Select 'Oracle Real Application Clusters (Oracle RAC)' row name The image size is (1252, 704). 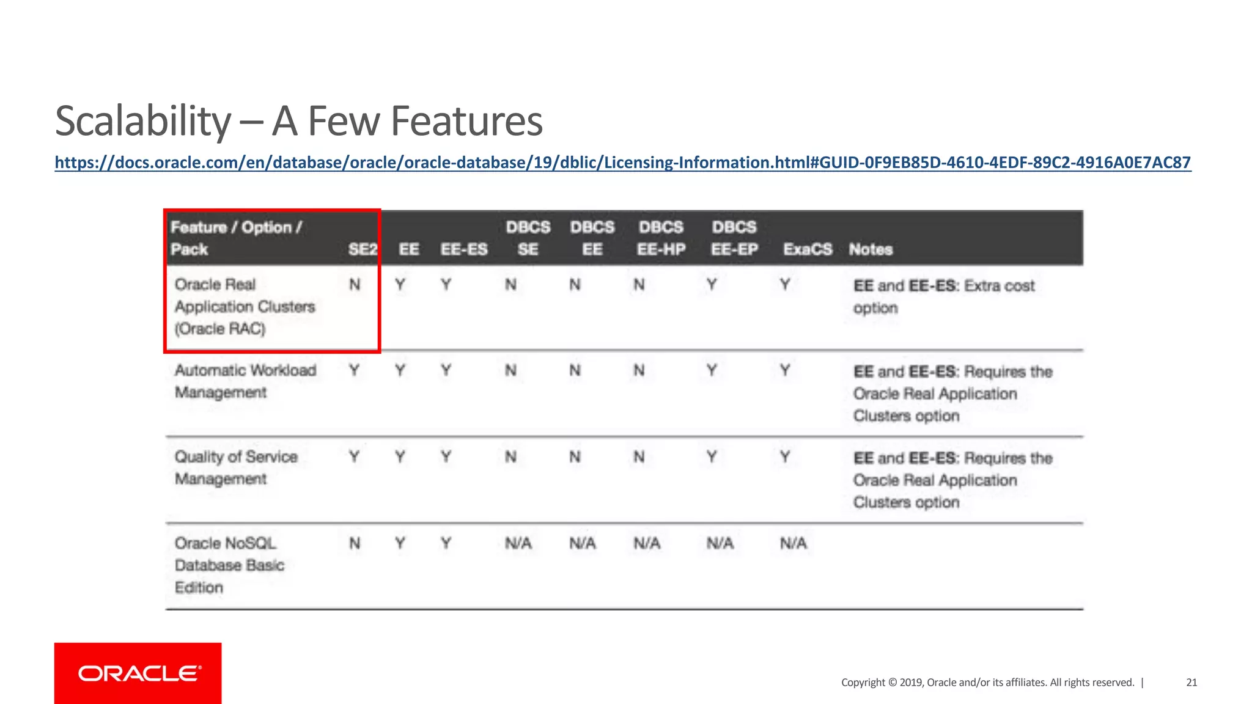(245, 307)
